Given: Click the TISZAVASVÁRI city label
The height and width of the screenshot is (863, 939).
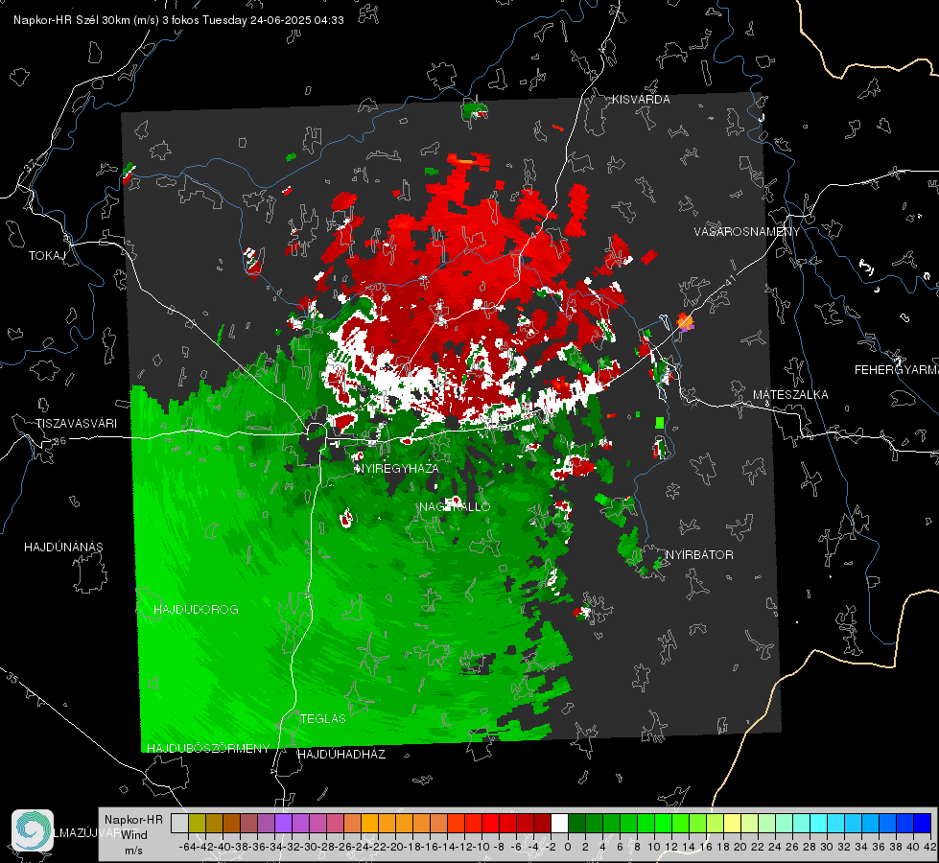Looking at the screenshot, I should point(76,424).
